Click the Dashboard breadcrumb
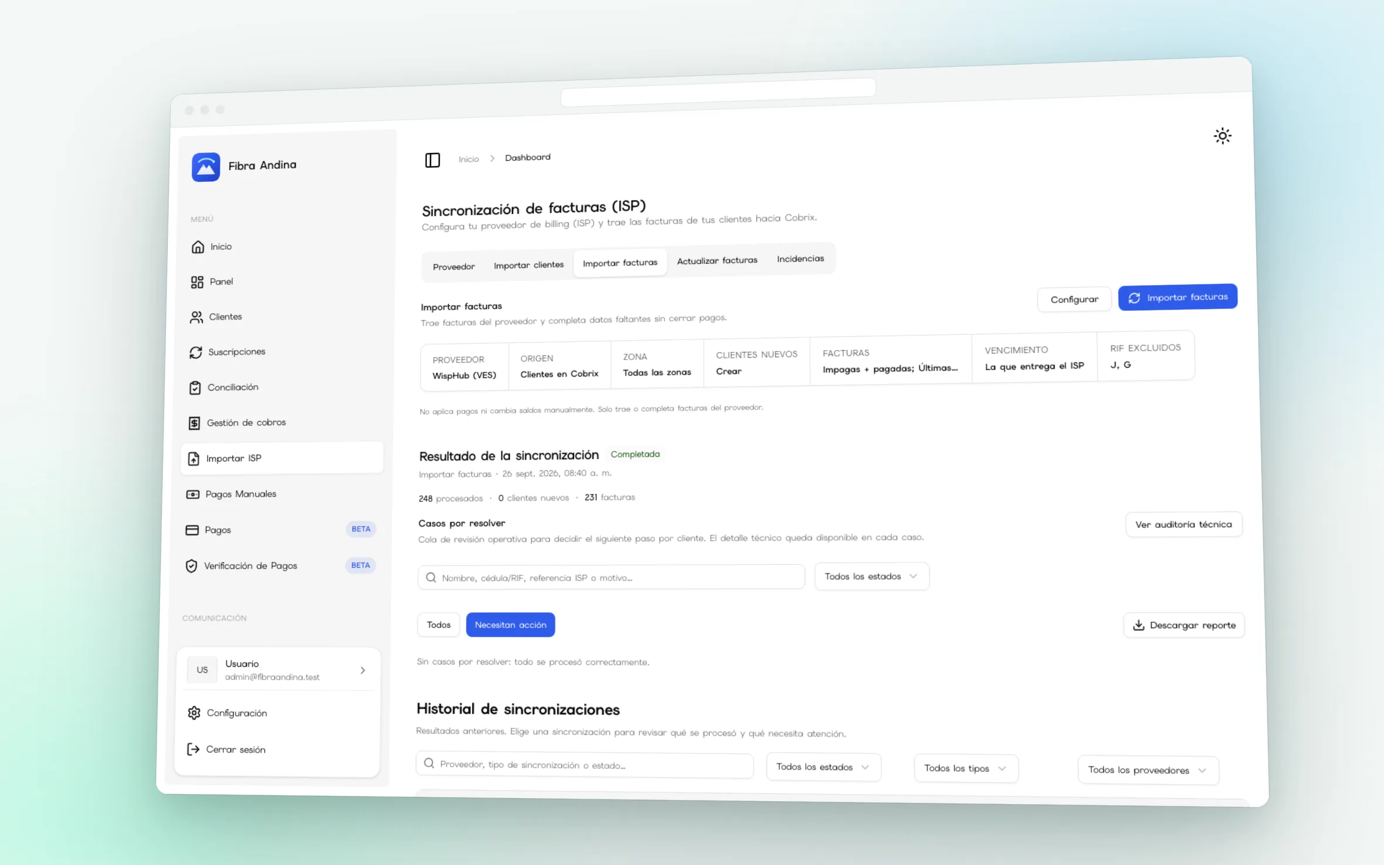Viewport: 1384px width, 865px height. [x=528, y=157]
